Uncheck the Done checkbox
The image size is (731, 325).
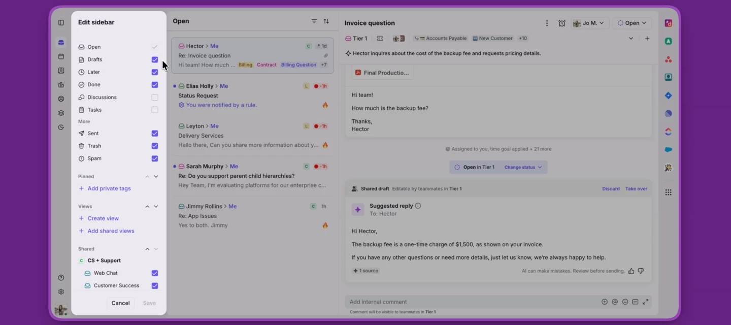click(x=155, y=85)
